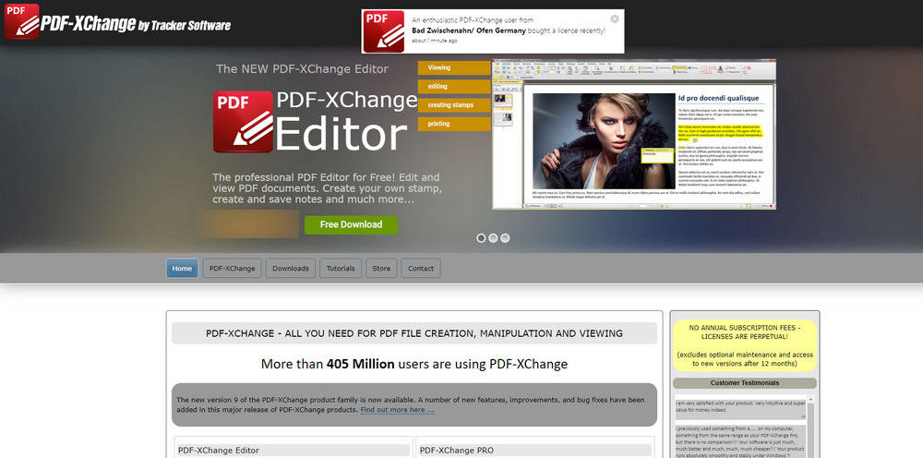Open the Home navigation item

coord(182,269)
